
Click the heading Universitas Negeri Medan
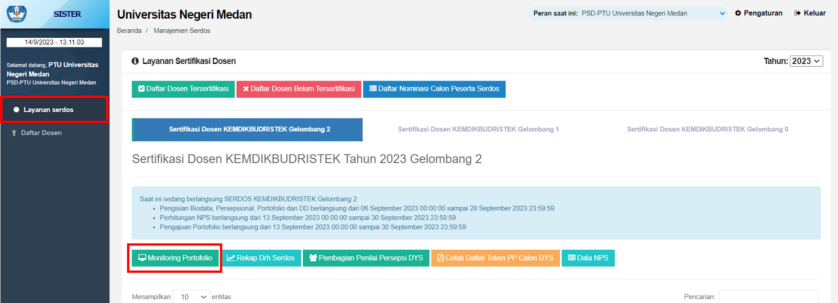[x=184, y=15]
